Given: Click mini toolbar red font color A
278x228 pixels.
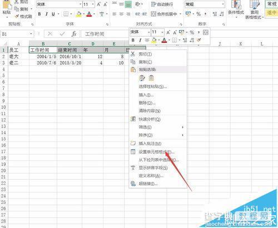Looking at the screenshot, I should pyautogui.click(x=164, y=40).
